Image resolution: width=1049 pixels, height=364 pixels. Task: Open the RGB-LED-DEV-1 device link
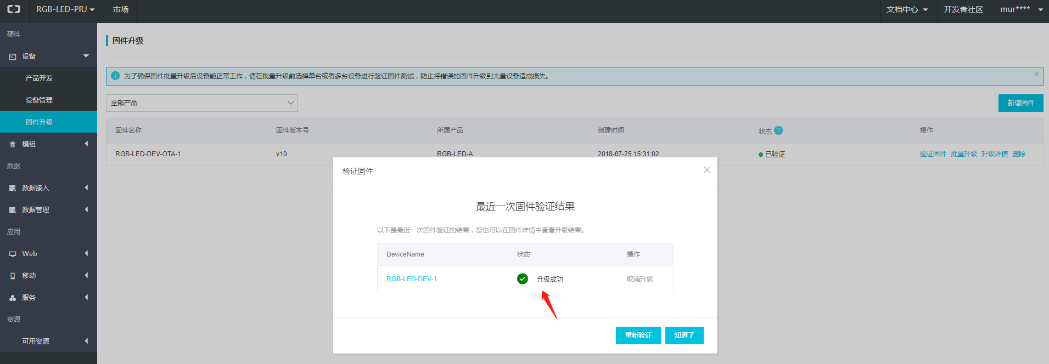[x=411, y=279]
